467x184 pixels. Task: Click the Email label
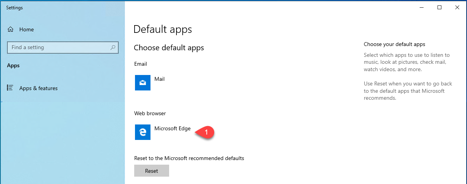[140, 64]
